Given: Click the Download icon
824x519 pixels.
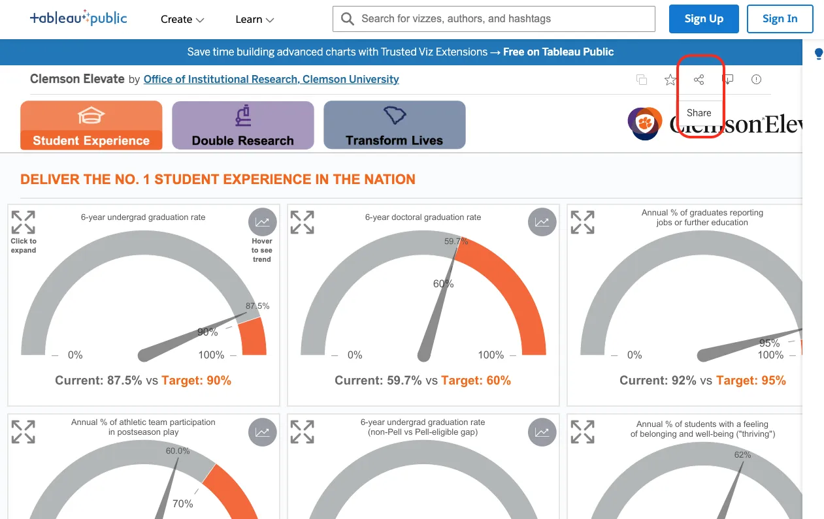Looking at the screenshot, I should point(727,79).
